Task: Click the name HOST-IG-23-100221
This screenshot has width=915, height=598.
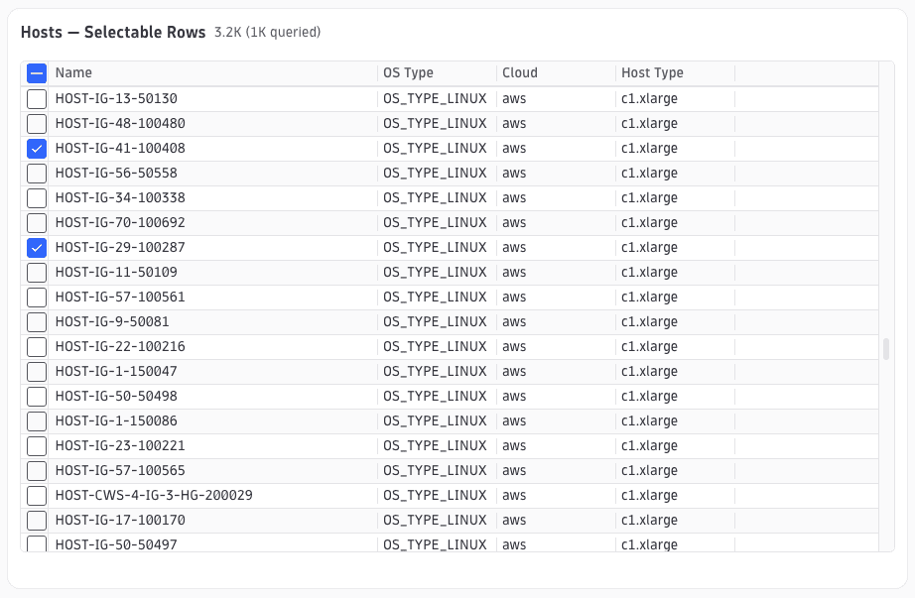Action: pyautogui.click(x=120, y=445)
